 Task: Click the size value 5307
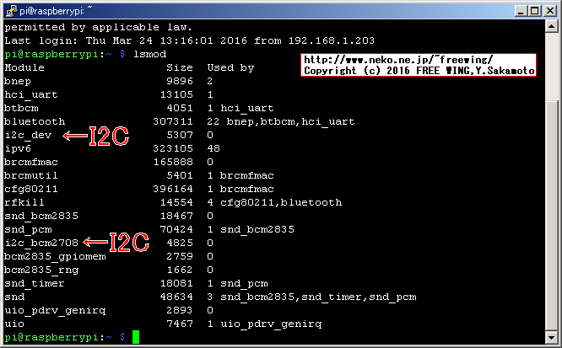(180, 136)
